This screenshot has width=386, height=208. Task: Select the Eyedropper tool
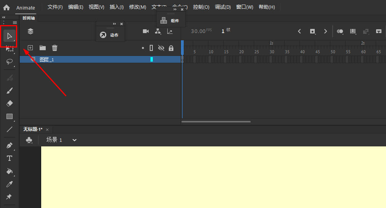tap(10, 184)
